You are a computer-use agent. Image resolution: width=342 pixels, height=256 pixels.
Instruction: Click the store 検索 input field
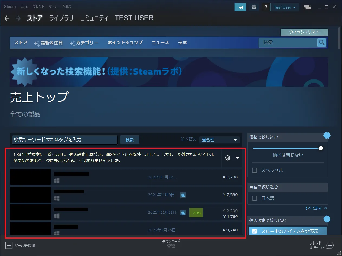click(x=288, y=43)
